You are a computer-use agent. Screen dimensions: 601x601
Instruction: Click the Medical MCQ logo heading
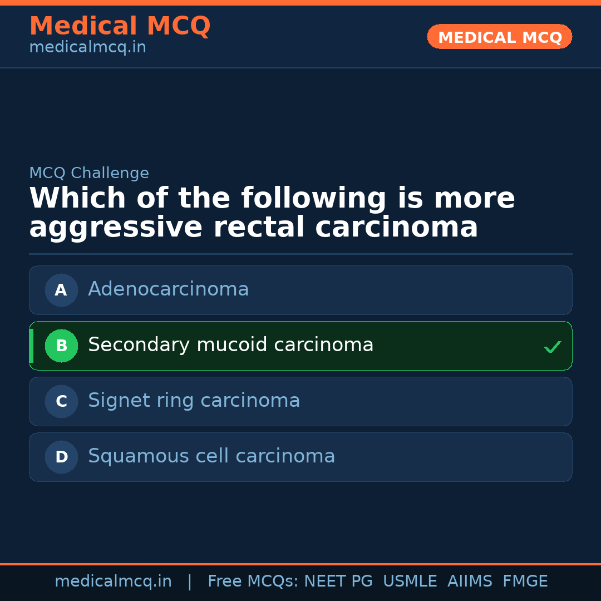click(x=120, y=26)
